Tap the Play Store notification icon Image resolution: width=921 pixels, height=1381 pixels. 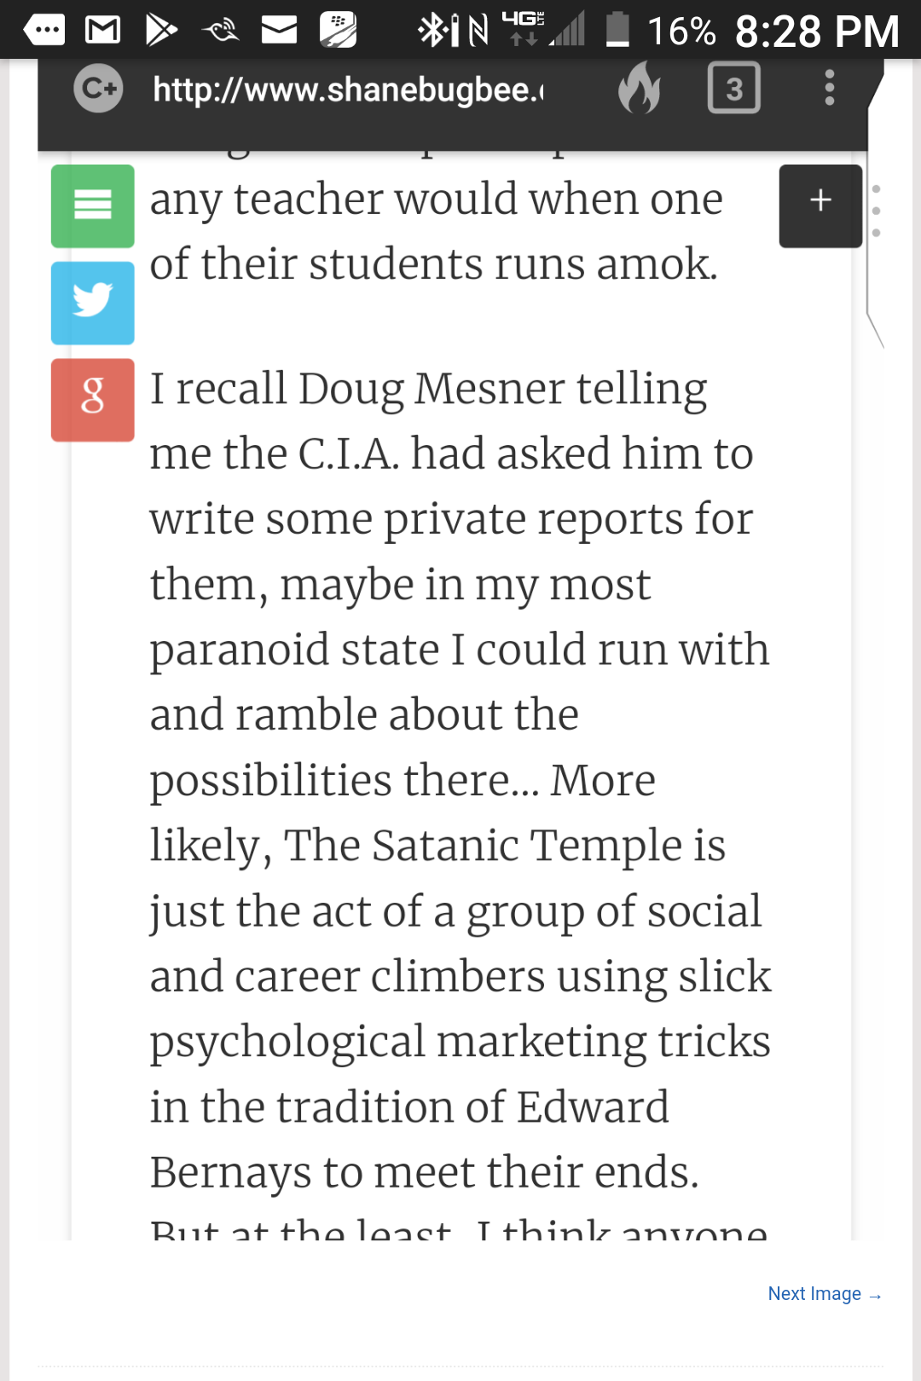click(160, 31)
